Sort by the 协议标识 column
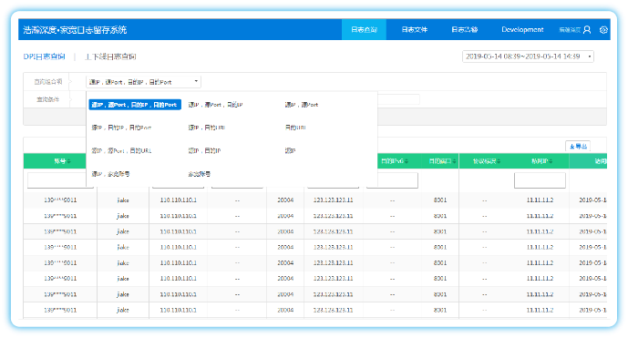628x338 pixels. tap(487, 161)
